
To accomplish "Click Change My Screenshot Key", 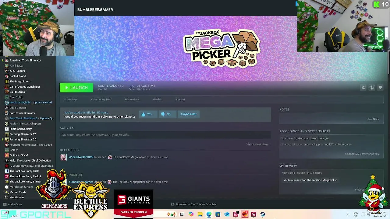I will (x=362, y=154).
